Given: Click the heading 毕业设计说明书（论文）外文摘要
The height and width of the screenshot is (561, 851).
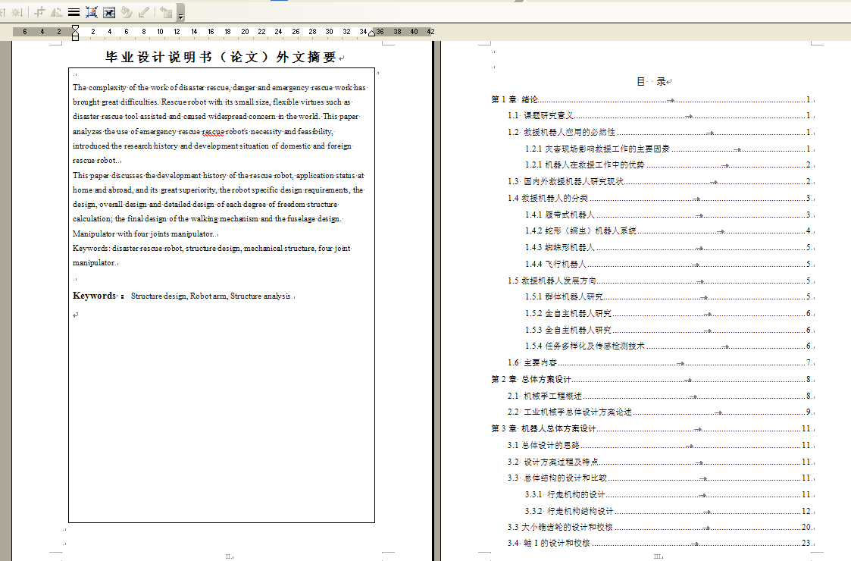Looking at the screenshot, I should pyautogui.click(x=221, y=57).
